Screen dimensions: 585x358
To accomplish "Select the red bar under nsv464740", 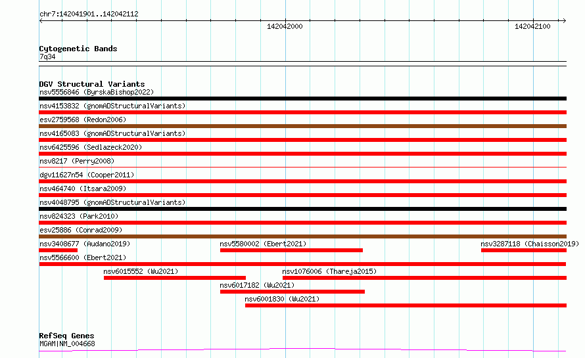I will pyautogui.click(x=302, y=195).
